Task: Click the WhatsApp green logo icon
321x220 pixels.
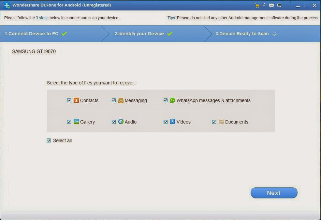Action: (x=172, y=100)
